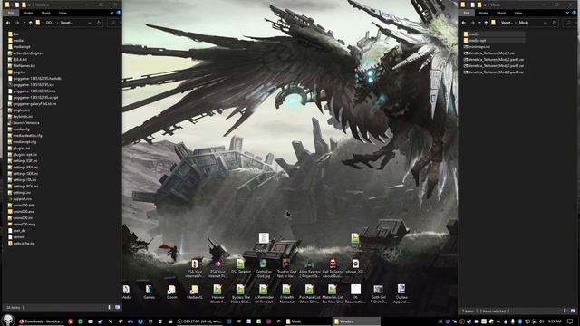Select Venetica_Texturen_Mod_2.part2.rar archive
This screenshot has height=326, width=580.
point(494,65)
